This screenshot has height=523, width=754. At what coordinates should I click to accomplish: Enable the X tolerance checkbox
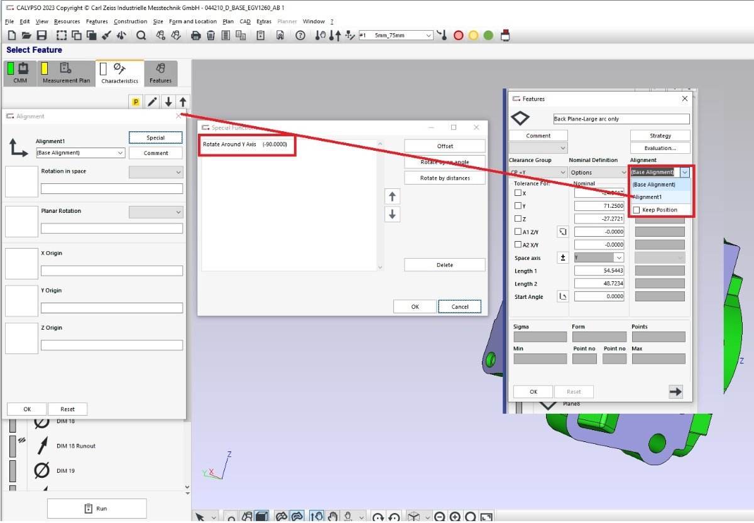[x=518, y=193]
